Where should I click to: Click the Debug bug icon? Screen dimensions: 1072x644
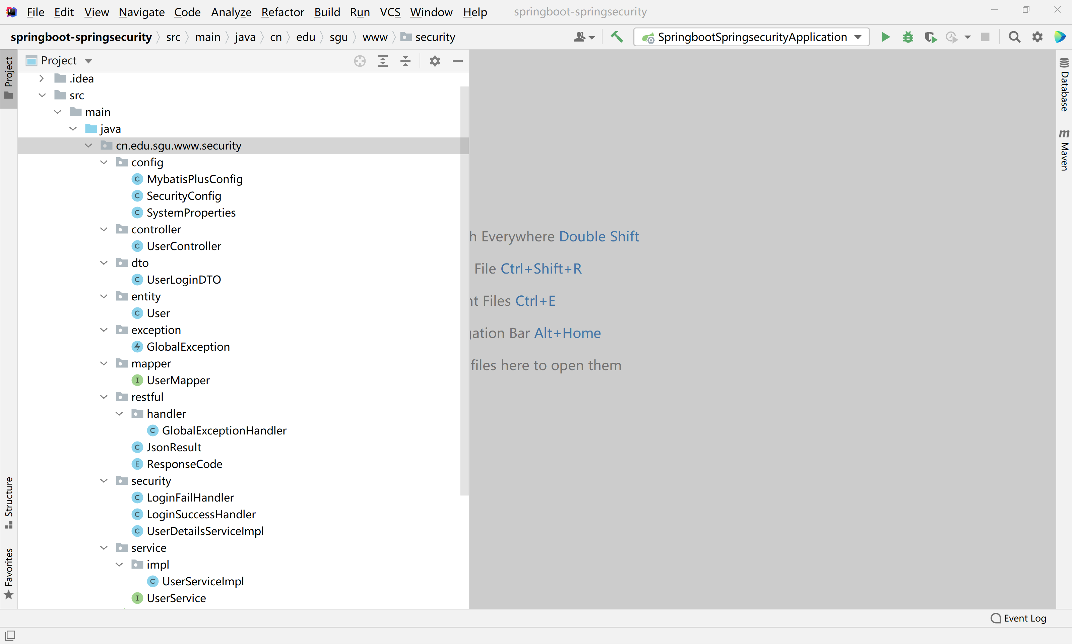(x=908, y=37)
